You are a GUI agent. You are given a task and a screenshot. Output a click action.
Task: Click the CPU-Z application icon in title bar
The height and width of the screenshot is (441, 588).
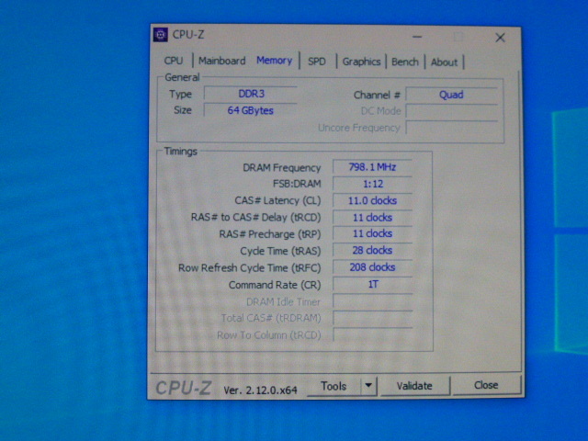click(x=161, y=35)
